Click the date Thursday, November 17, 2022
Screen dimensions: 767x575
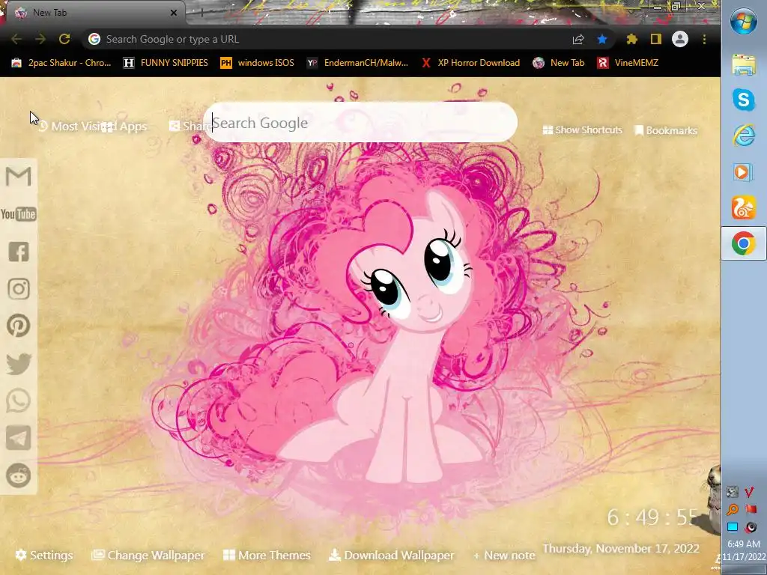[621, 549]
